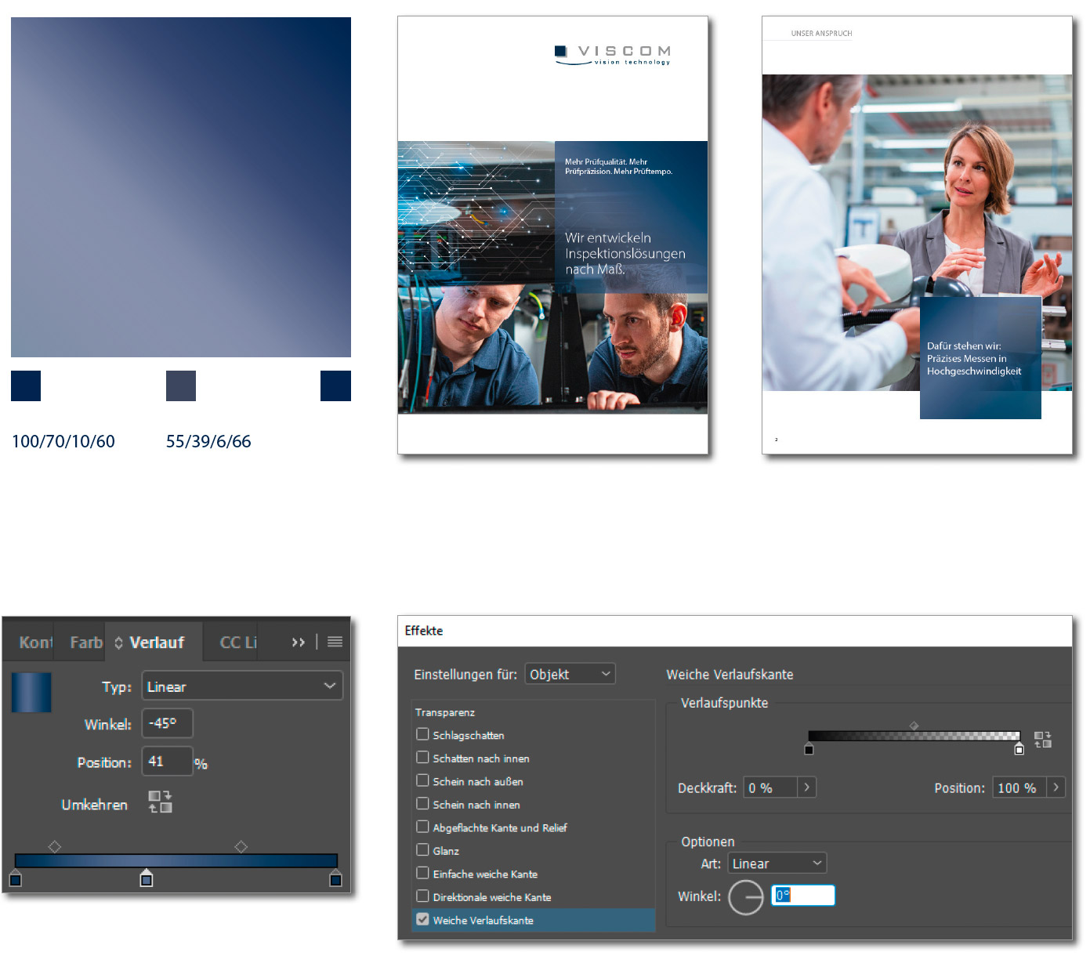Switch to the CC Li panel tab
Viewport: 1090px width, 963px height.
pos(237,643)
